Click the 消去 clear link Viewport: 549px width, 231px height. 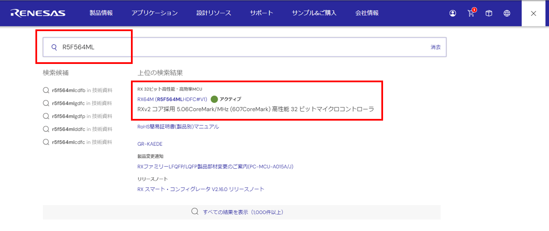pyautogui.click(x=436, y=47)
